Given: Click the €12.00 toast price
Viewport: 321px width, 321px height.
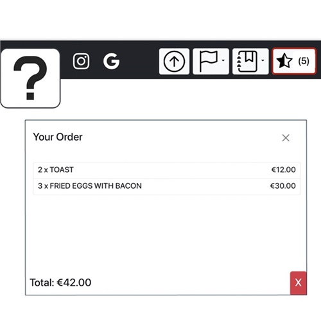Looking at the screenshot, I should point(284,169).
